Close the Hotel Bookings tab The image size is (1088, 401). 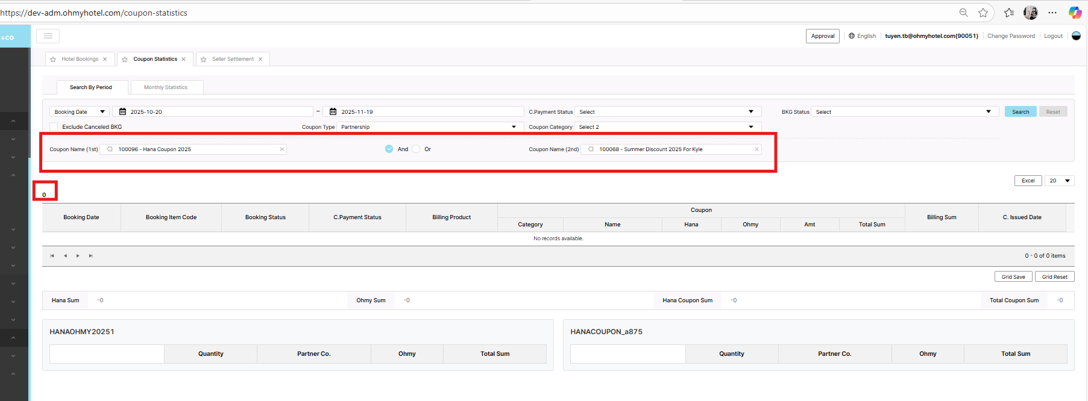(x=105, y=59)
